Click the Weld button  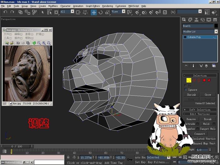(206, 124)
